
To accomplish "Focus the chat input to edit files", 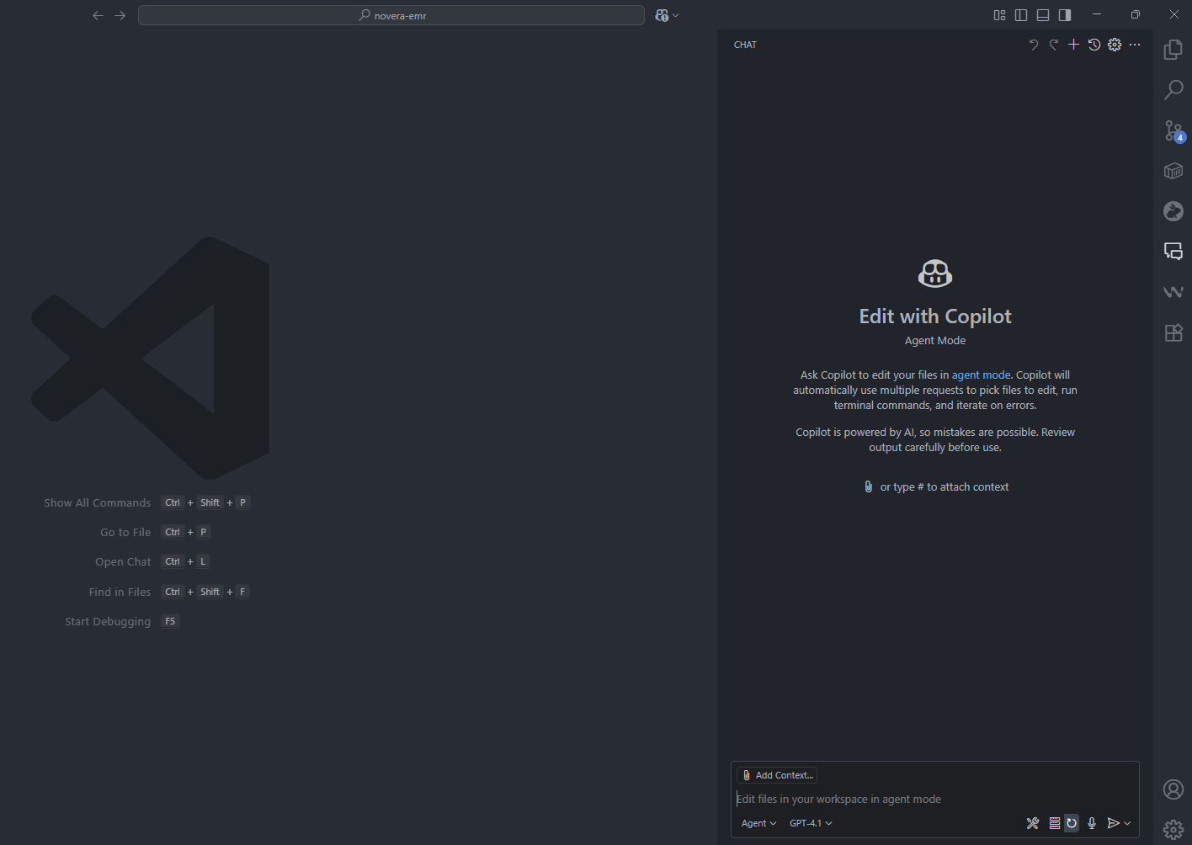I will pos(934,799).
